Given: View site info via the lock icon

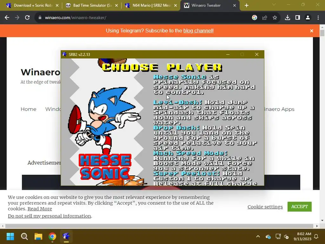Looking at the screenshot, I should (40, 18).
